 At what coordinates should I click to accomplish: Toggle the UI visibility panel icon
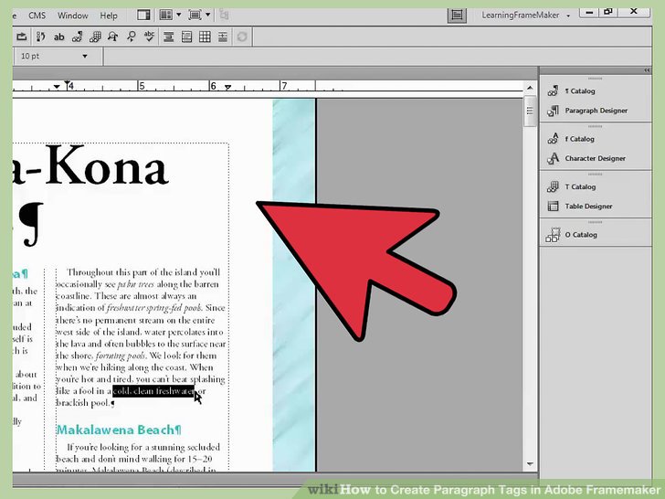[x=143, y=16]
